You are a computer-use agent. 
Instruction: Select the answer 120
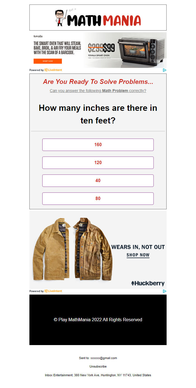[98, 163]
